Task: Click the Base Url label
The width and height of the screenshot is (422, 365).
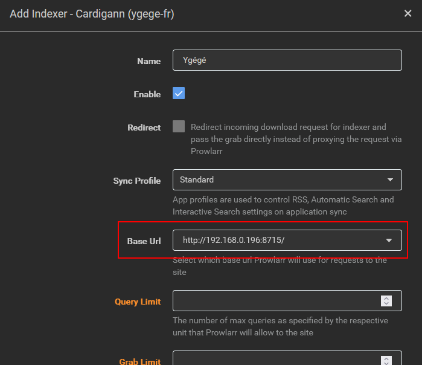Action: [x=144, y=241]
